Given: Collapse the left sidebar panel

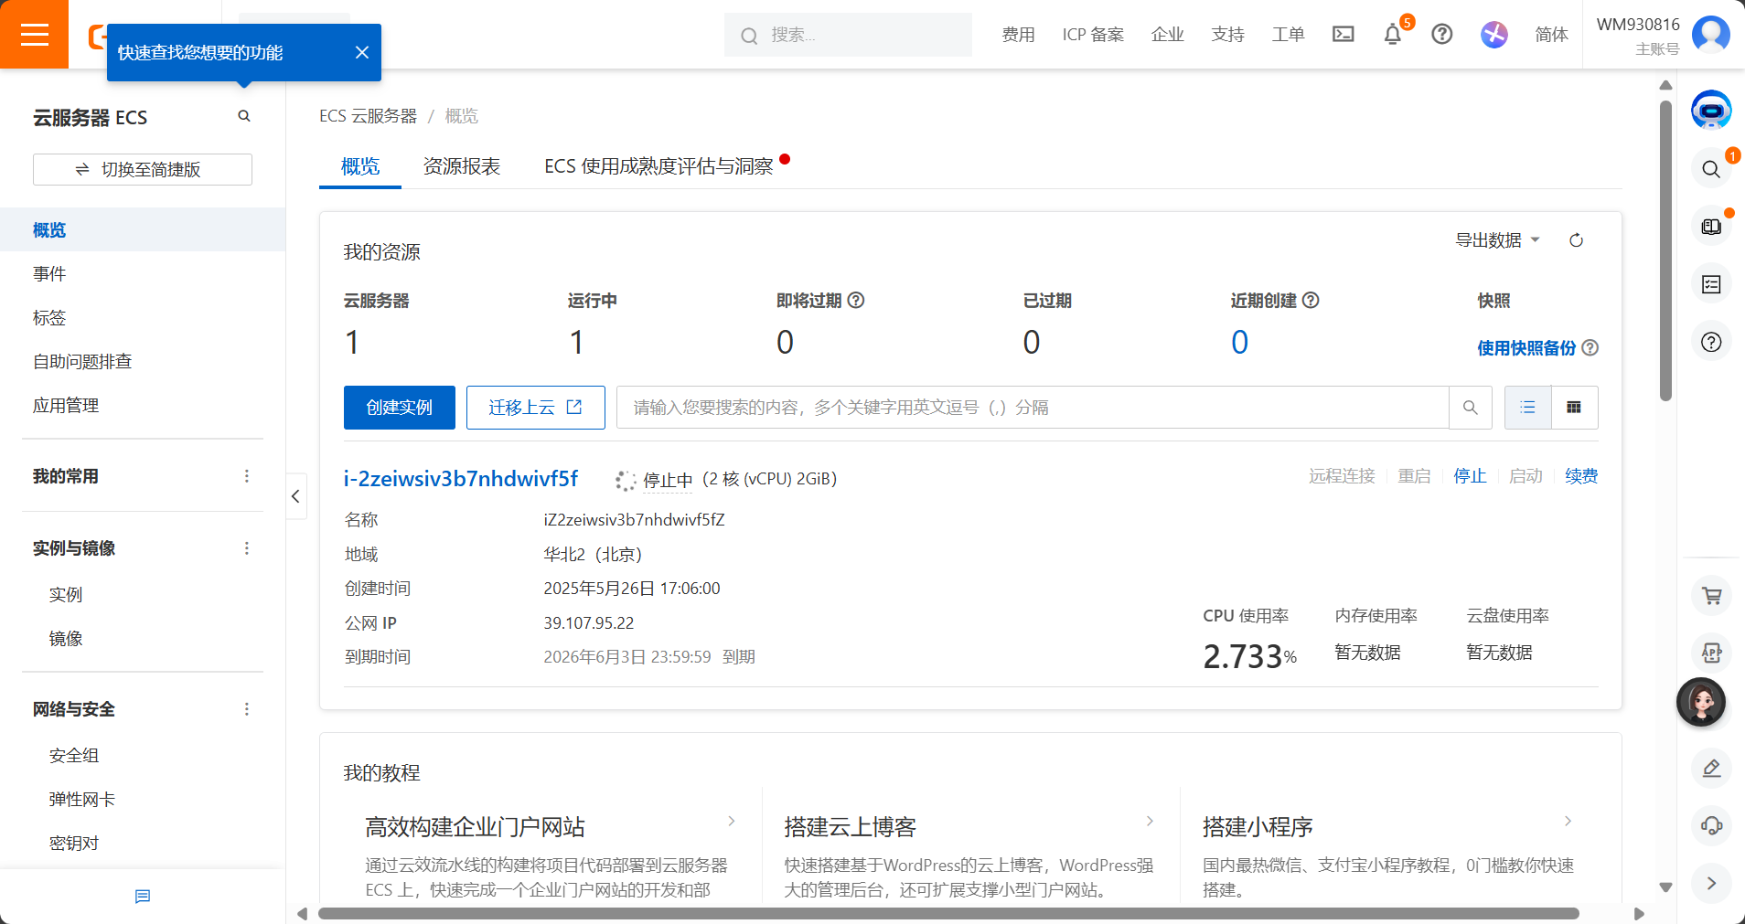Looking at the screenshot, I should coord(295,496).
